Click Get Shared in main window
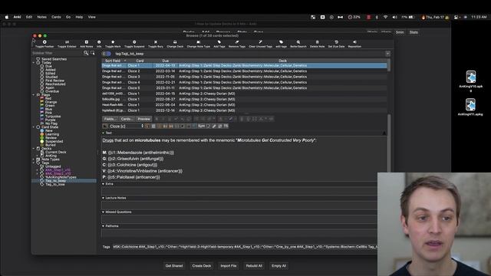491x276 pixels. (x=174, y=266)
